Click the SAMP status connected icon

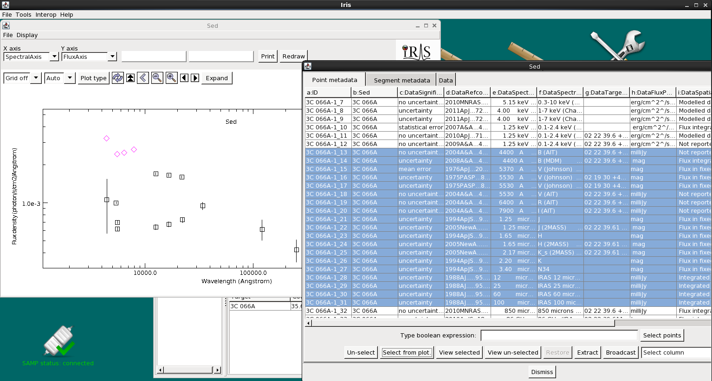pos(58,341)
